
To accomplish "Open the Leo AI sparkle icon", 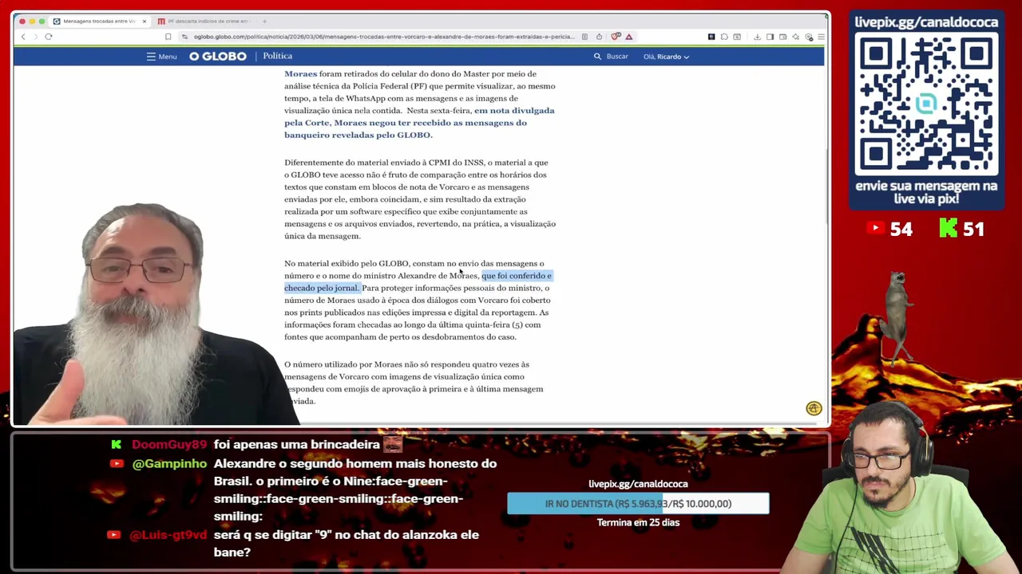I will [x=795, y=37].
